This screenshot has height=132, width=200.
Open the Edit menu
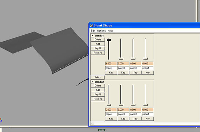click(93, 31)
